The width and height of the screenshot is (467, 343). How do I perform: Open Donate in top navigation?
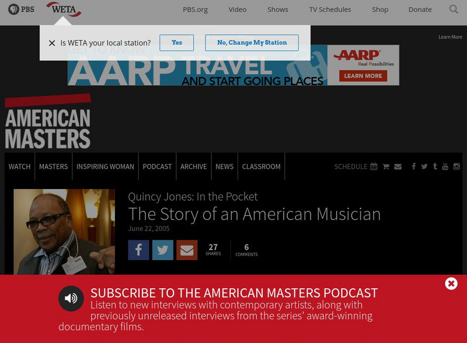point(420,9)
